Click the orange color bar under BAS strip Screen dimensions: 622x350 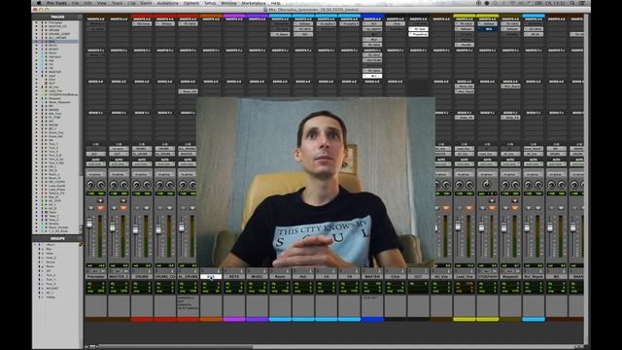pos(211,319)
